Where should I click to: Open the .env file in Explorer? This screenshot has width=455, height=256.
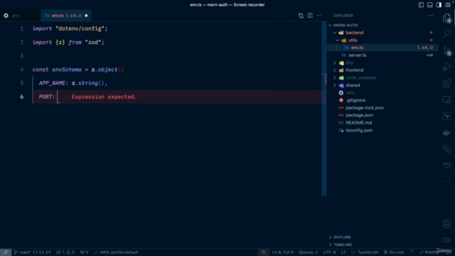pyautogui.click(x=382, y=93)
